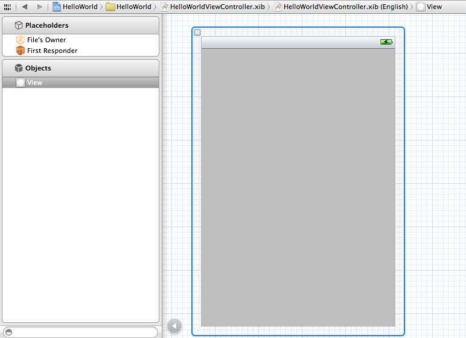The height and width of the screenshot is (338, 466).
Task: Click the Placeholders cube icon
Action: coord(19,25)
